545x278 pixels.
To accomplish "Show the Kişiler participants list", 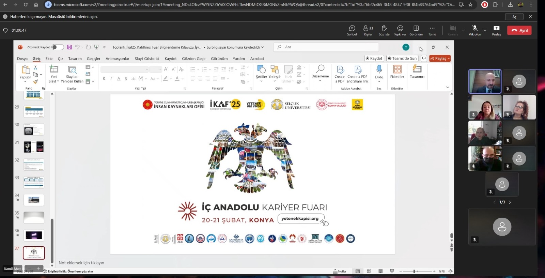I will (368, 30).
